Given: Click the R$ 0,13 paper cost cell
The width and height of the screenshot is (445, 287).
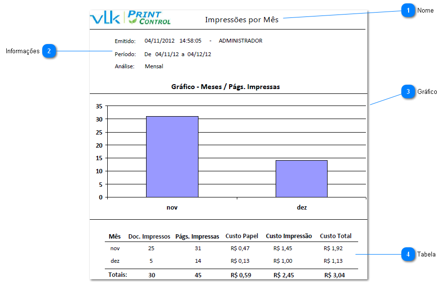Looking at the screenshot, I should click(240, 261).
